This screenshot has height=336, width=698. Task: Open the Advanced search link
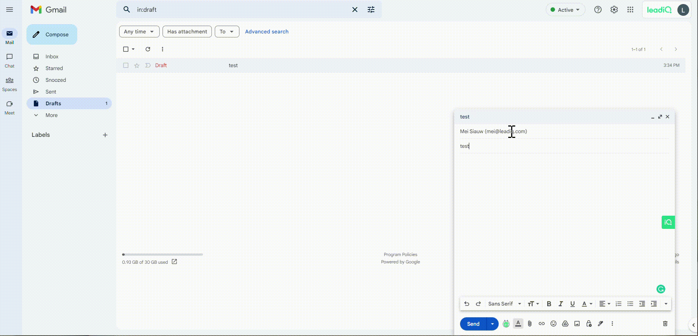[x=267, y=32]
